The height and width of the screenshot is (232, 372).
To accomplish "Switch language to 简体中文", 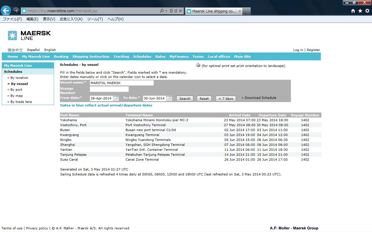I will 15,50.
